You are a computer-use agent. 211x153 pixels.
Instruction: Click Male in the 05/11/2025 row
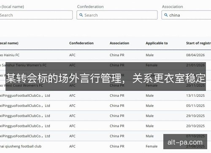[x=150, y=106]
